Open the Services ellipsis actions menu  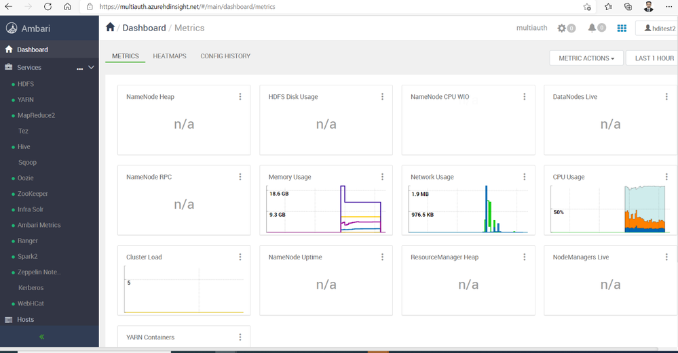pos(79,68)
